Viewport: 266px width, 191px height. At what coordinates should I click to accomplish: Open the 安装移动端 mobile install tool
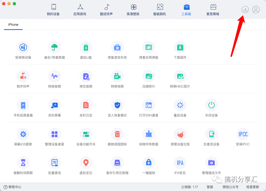tap(23, 50)
